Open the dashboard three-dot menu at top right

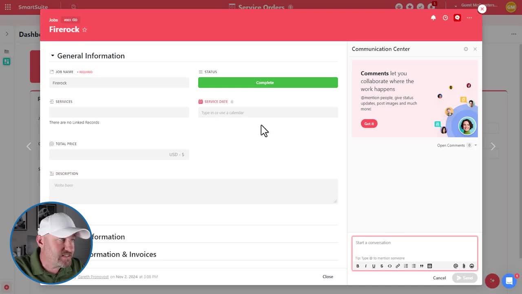coord(513,34)
